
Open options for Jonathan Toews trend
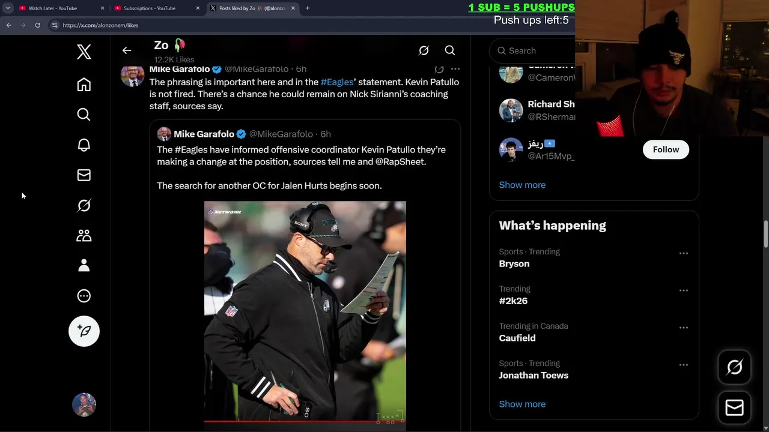684,365
